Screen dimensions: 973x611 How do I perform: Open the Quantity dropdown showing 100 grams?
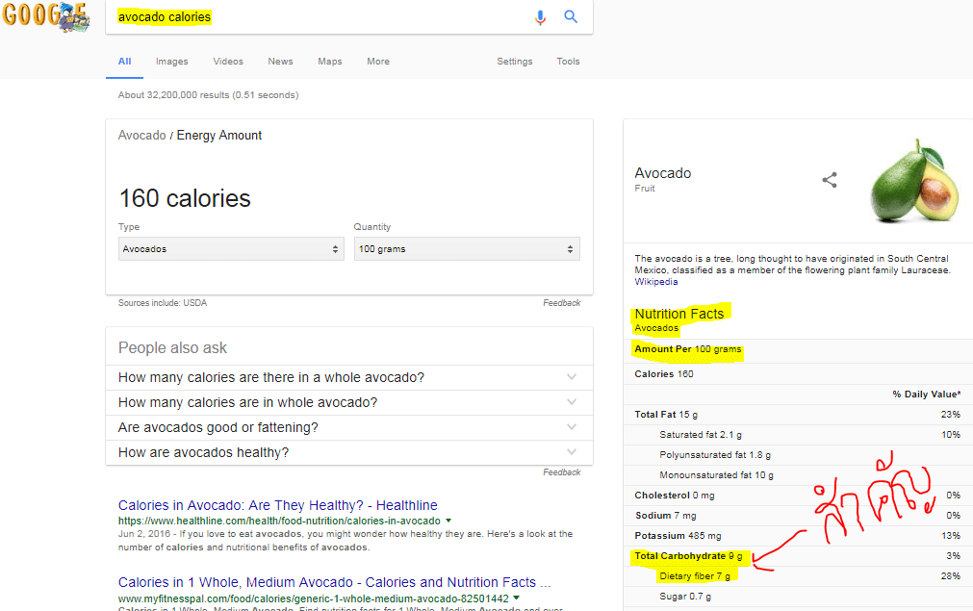(467, 249)
